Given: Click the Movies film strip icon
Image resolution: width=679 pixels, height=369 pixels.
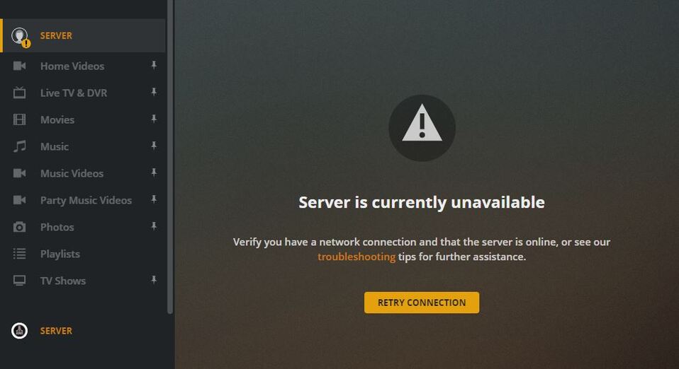Looking at the screenshot, I should coord(19,119).
